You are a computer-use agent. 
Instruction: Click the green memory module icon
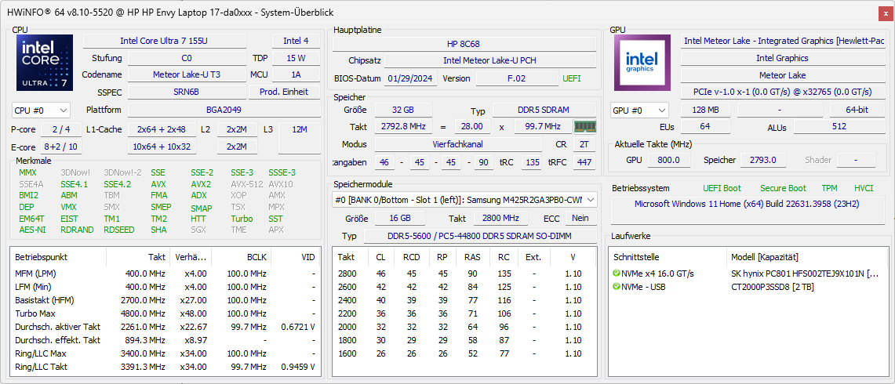coord(584,126)
